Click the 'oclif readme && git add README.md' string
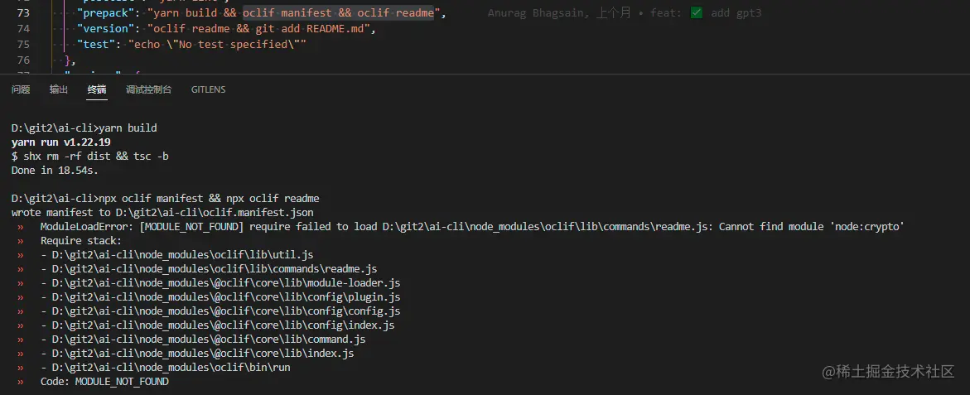Screen dimensions: 970x395 click(262, 28)
